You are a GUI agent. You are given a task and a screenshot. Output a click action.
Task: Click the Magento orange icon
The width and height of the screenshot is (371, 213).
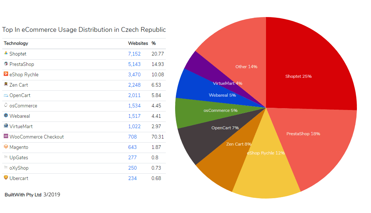pyautogui.click(x=6, y=147)
